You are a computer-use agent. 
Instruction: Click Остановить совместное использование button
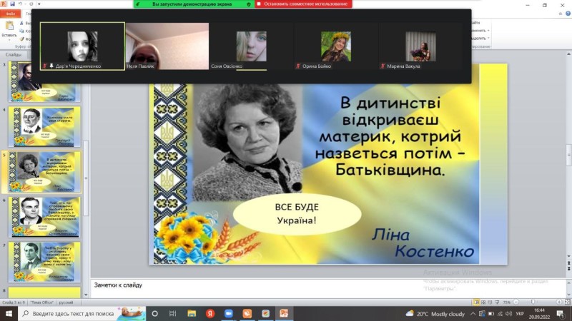pyautogui.click(x=303, y=4)
